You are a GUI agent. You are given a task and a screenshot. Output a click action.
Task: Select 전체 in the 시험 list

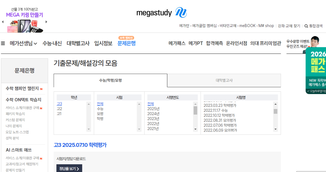(x=100, y=104)
